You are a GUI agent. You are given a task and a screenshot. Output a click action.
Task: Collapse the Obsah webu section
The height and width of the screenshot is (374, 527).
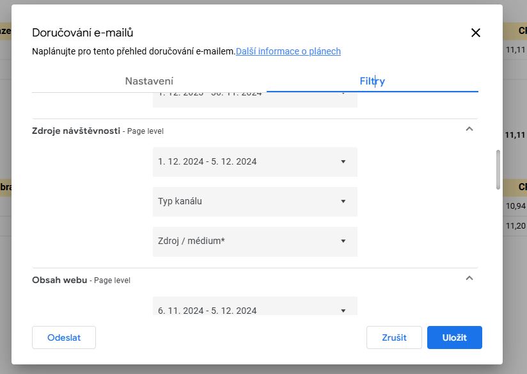coord(469,278)
